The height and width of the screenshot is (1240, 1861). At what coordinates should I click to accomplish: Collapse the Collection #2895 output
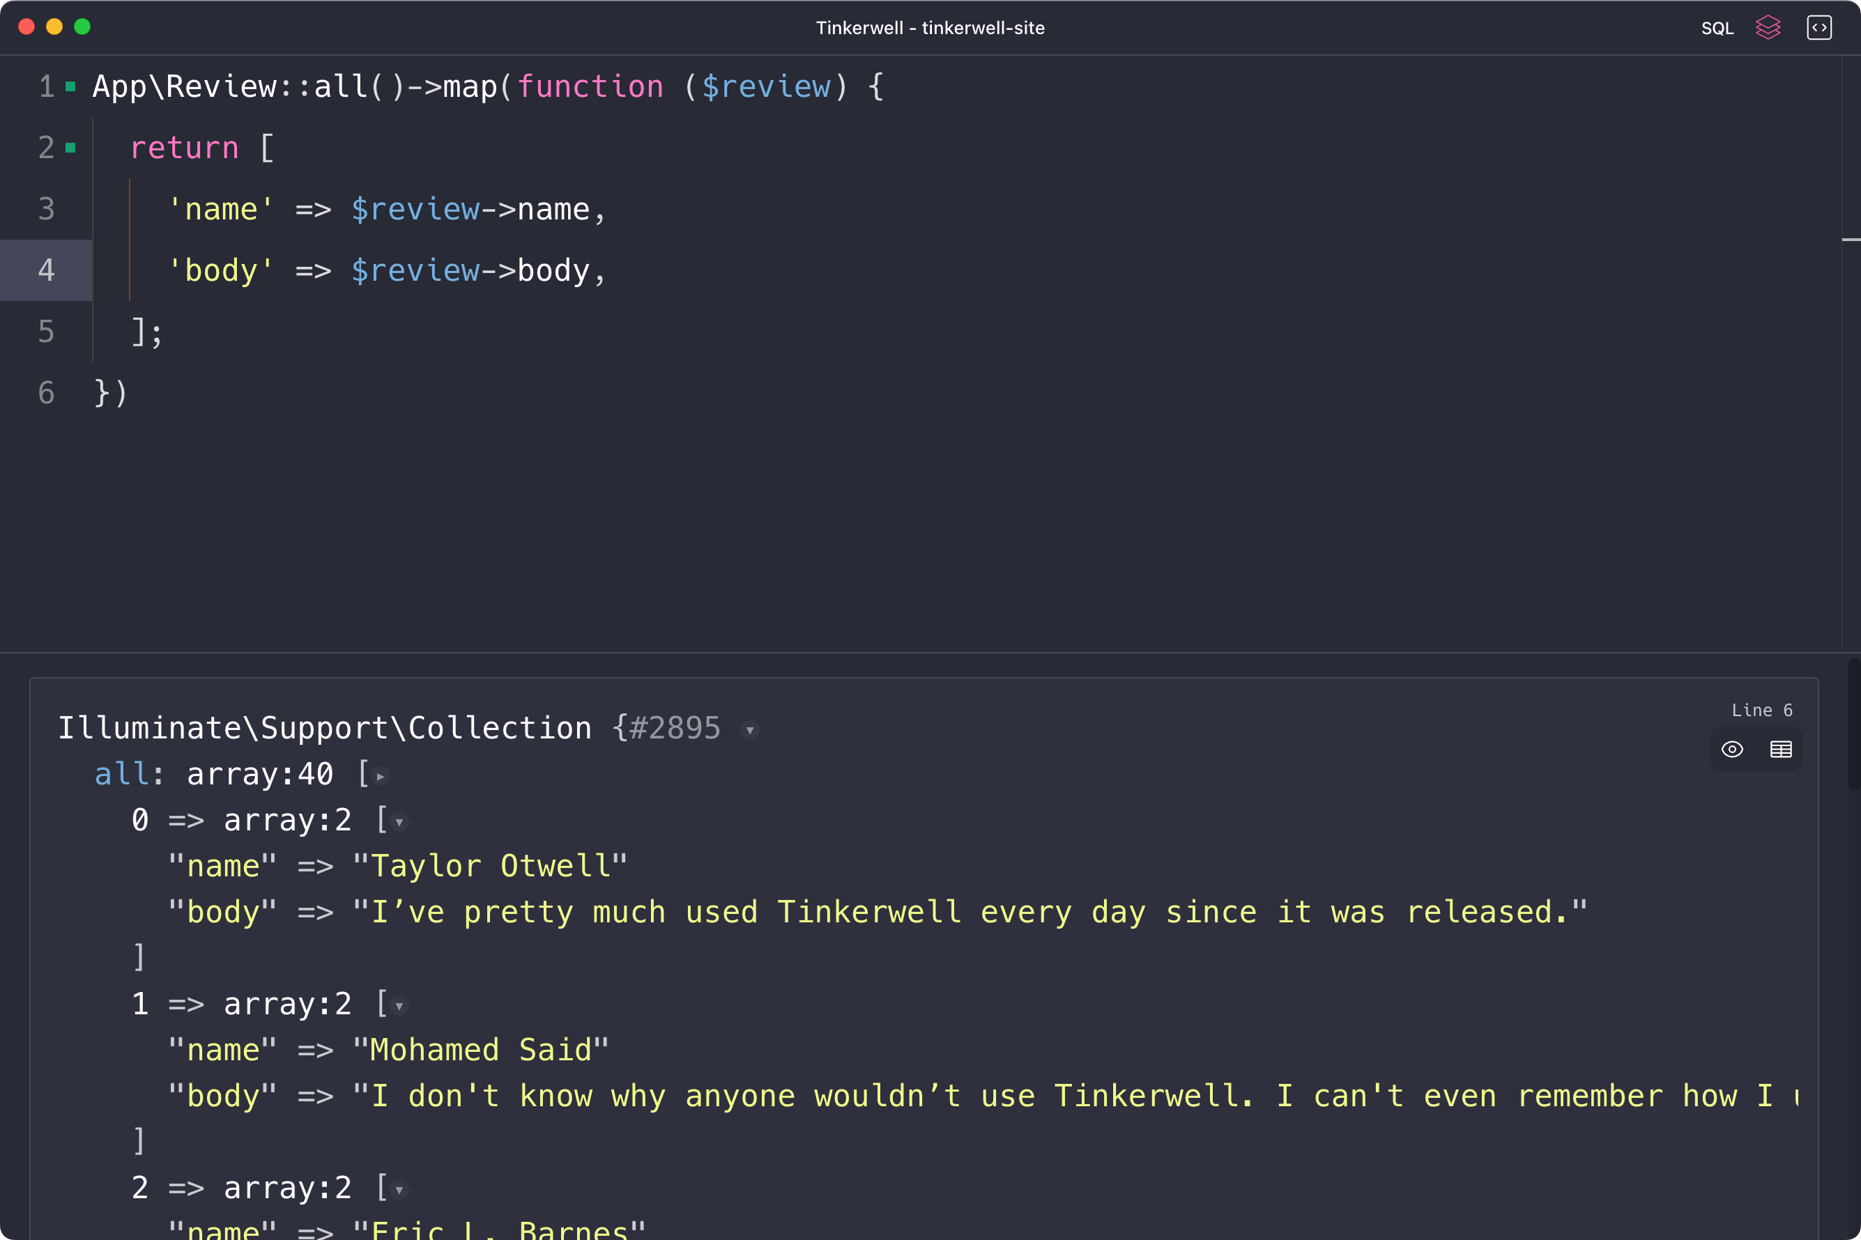(749, 730)
